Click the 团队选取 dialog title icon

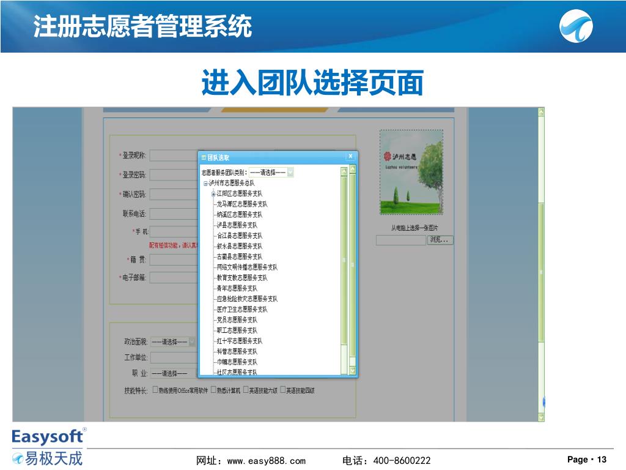point(204,157)
